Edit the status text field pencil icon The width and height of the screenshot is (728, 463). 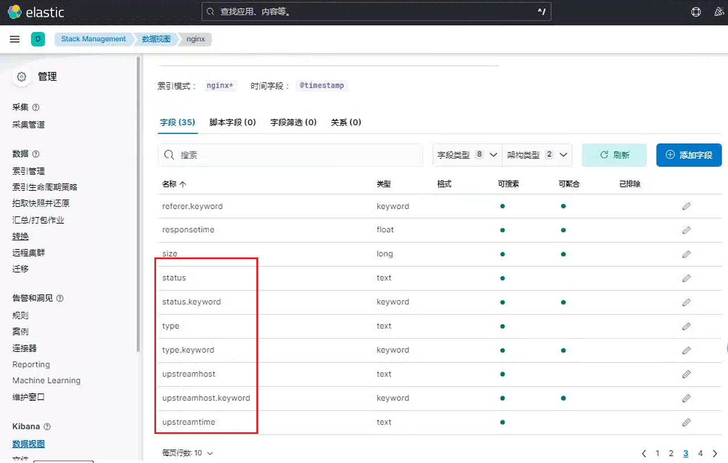[x=686, y=278]
